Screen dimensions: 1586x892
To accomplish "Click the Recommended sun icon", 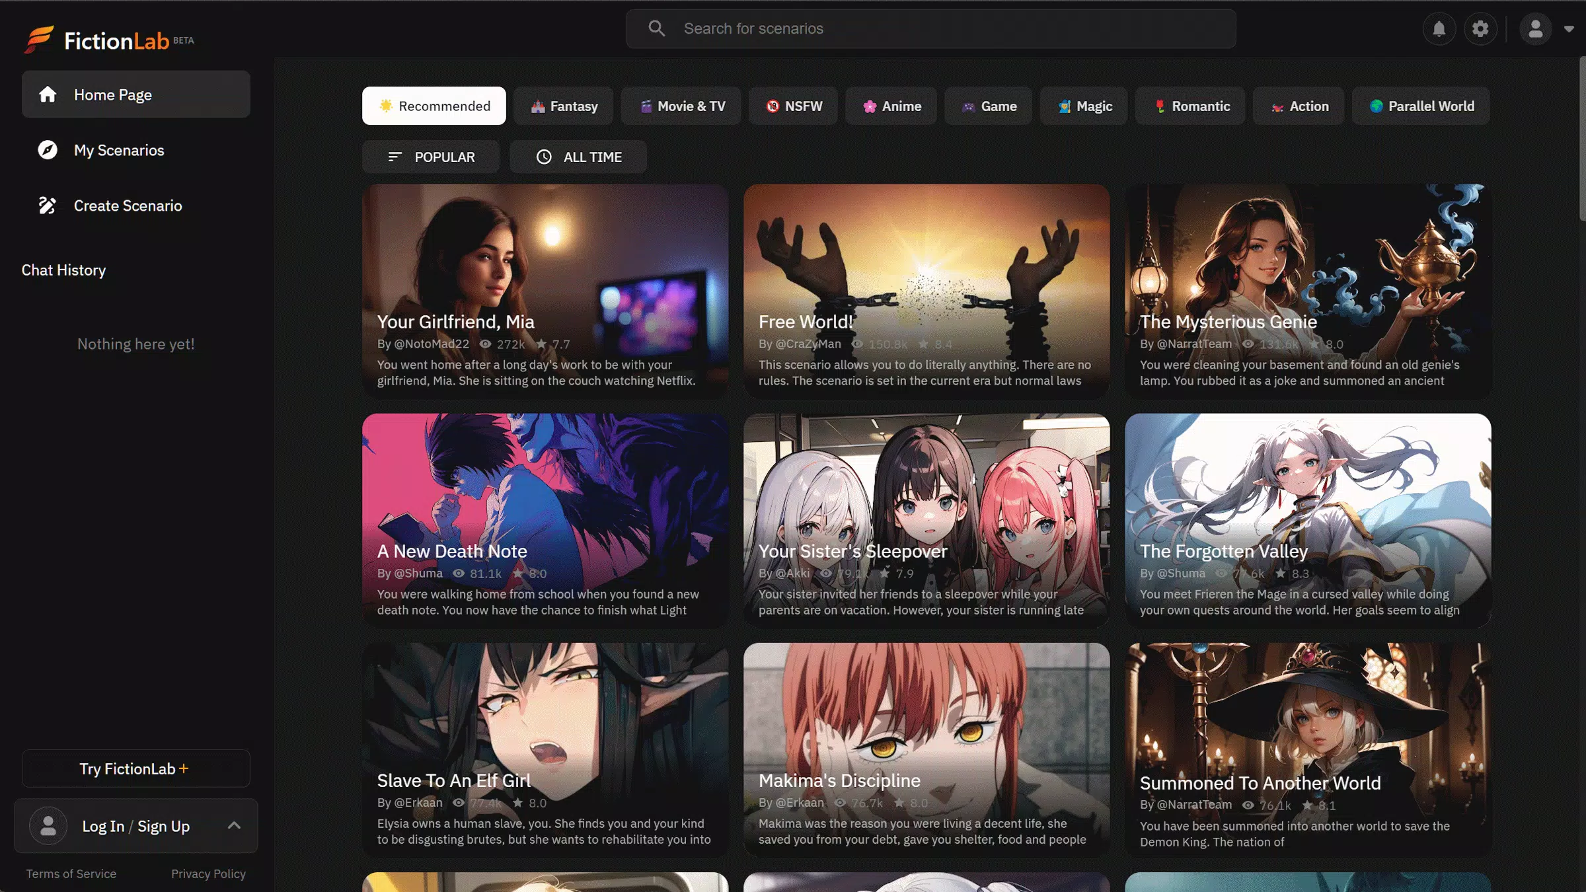I will tap(386, 106).
